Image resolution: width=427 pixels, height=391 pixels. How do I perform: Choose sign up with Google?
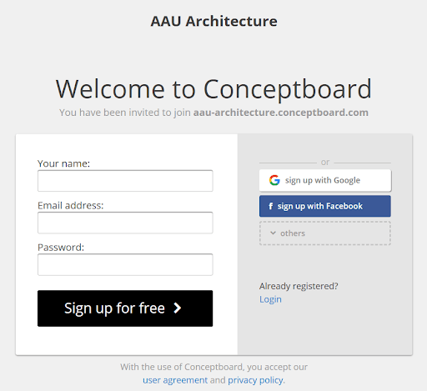325,180
